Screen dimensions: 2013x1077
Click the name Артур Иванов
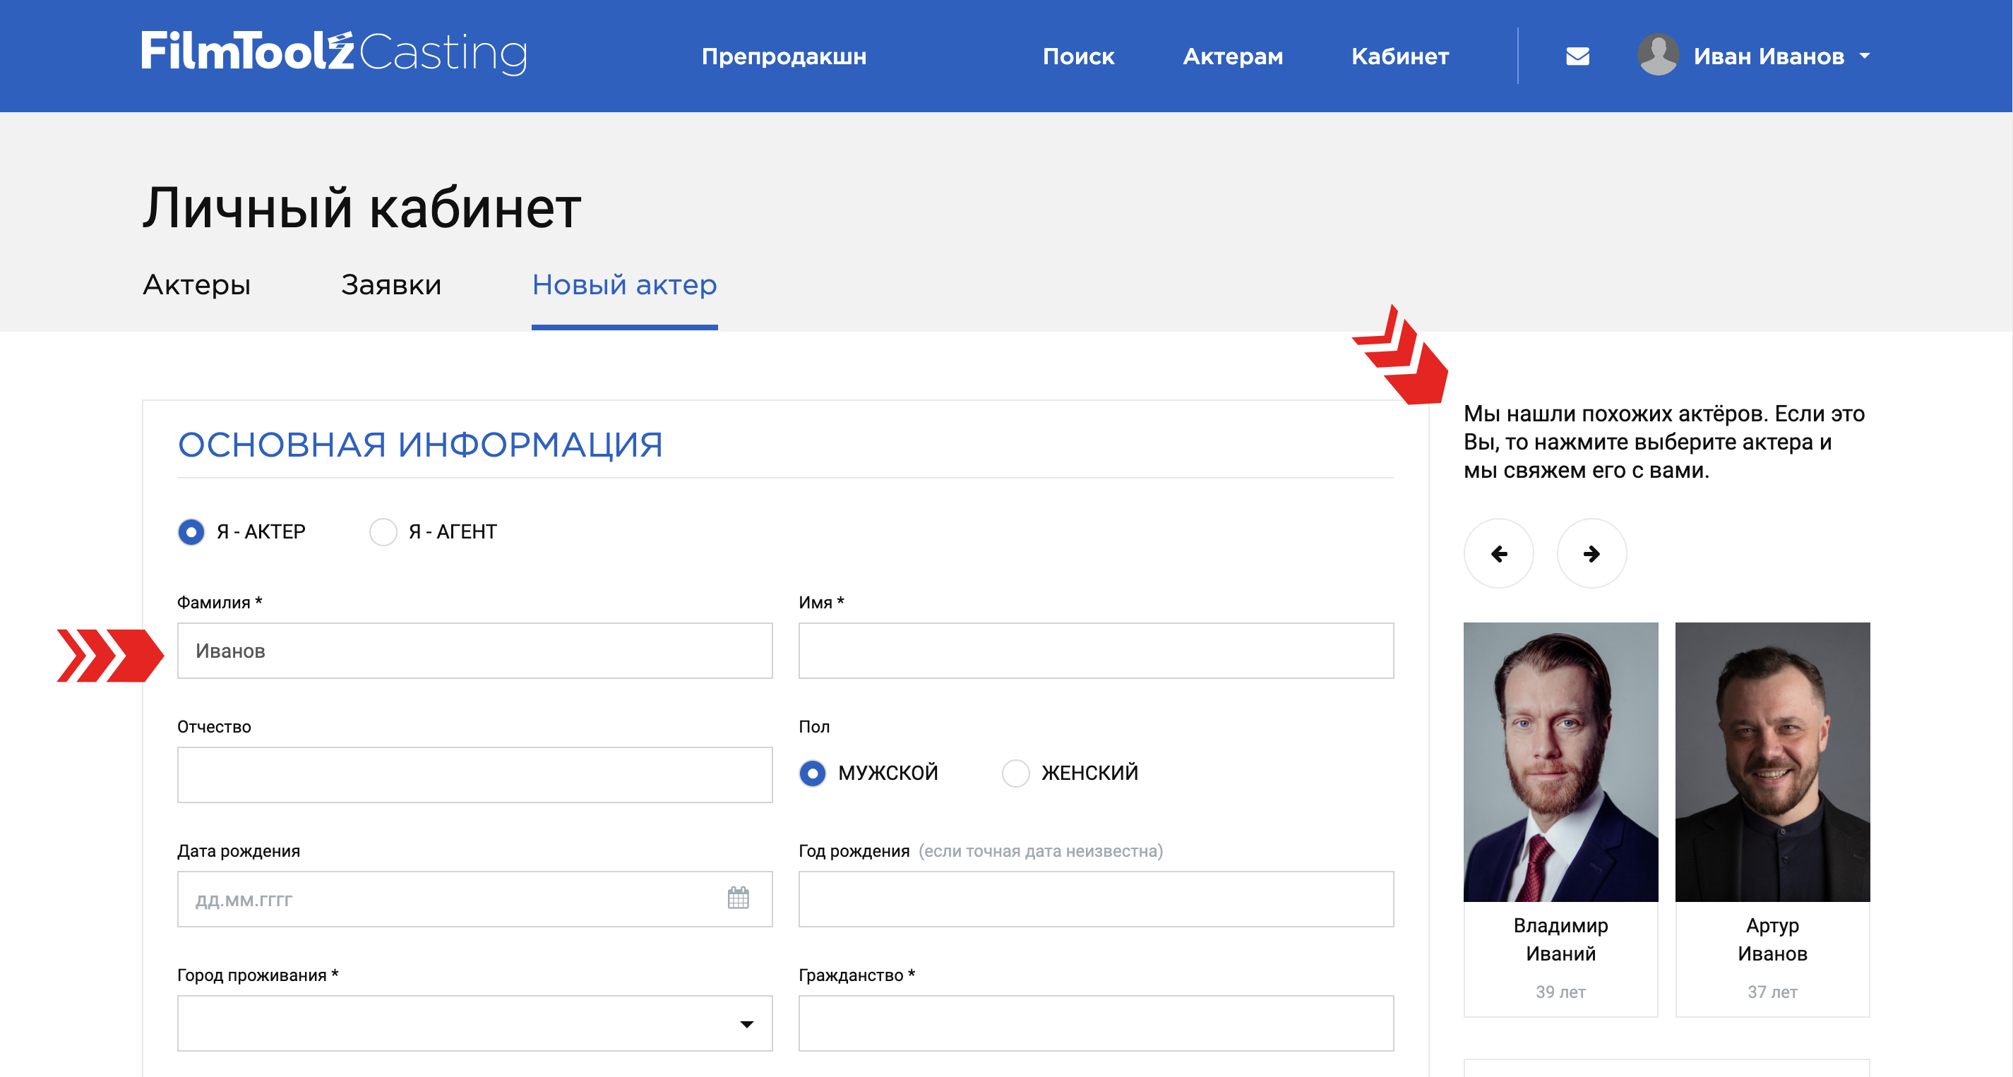(x=1772, y=939)
